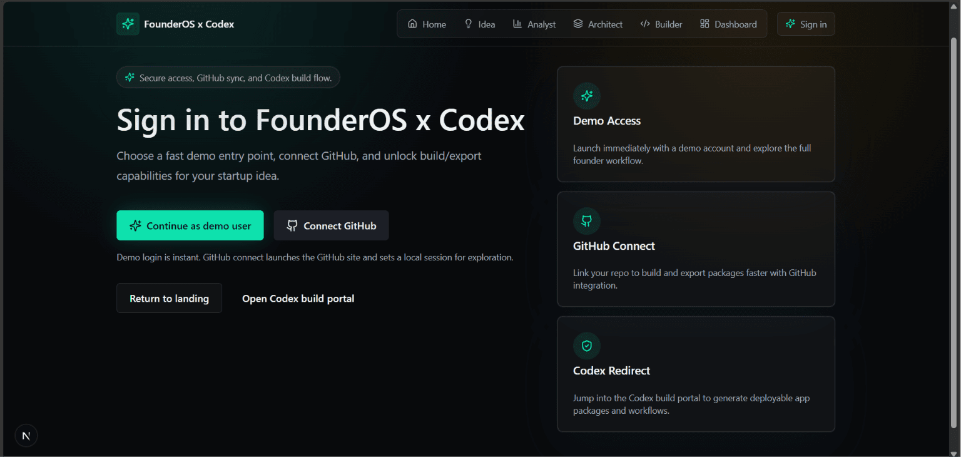The height and width of the screenshot is (457, 961).
Task: Click the Demo Access card heading
Action: 607,121
